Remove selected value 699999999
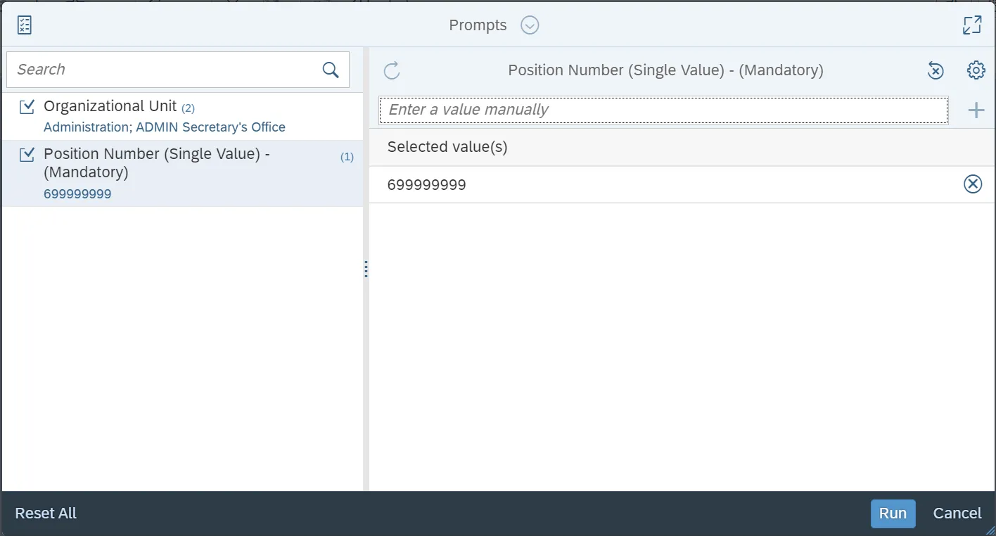This screenshot has width=996, height=536. click(972, 184)
